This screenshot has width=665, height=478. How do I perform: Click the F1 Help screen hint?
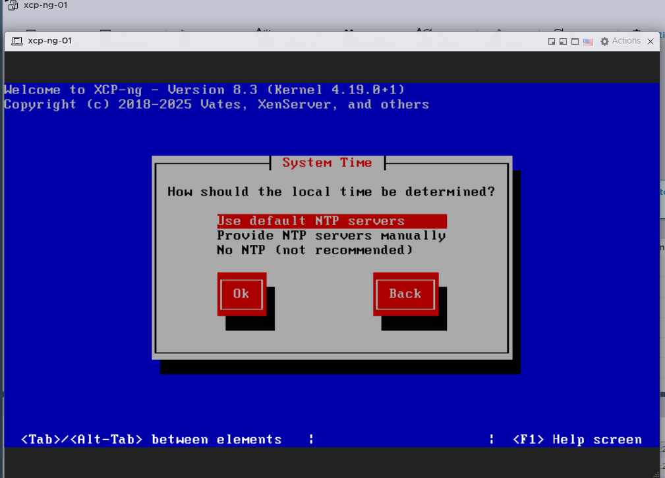[x=577, y=439]
